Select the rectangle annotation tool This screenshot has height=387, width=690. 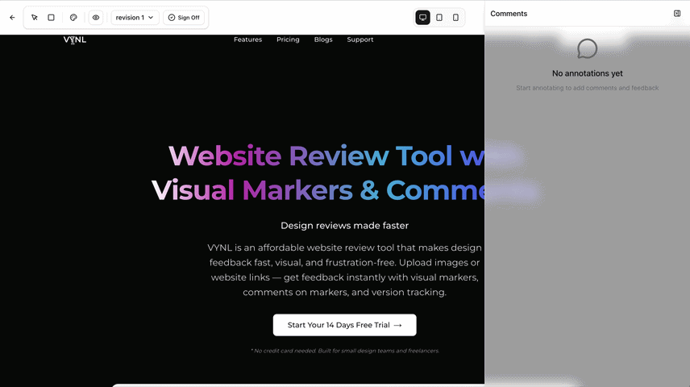point(51,18)
